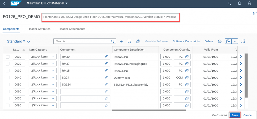The height and width of the screenshot is (119, 257).
Task: Click the Delete button in table toolbar
Action: pos(209,41)
